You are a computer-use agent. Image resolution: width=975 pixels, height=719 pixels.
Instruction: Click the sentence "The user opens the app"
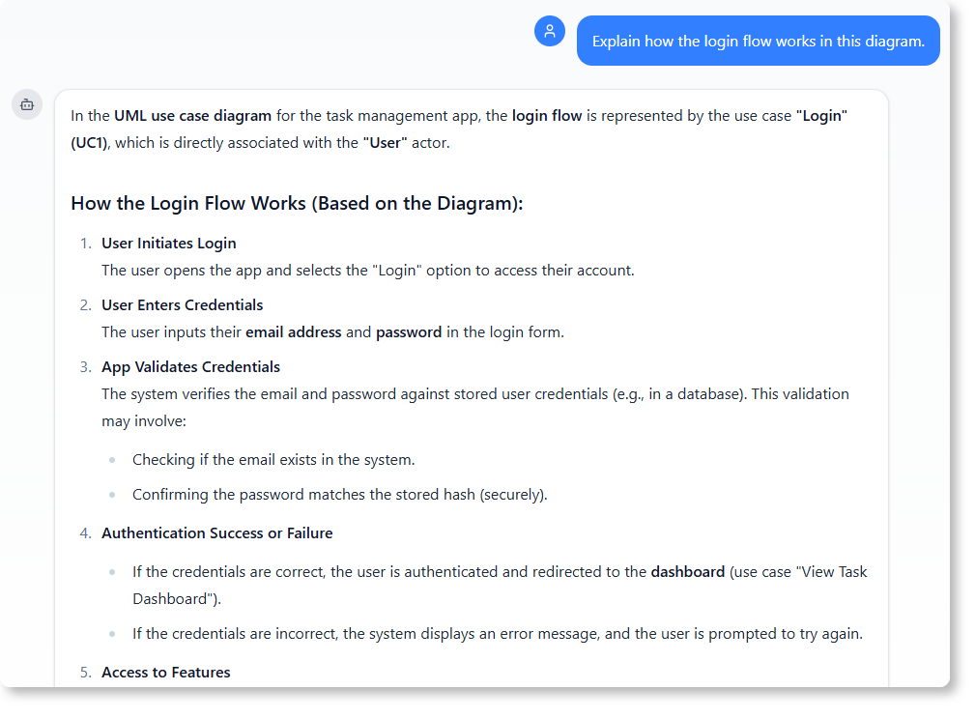tap(368, 271)
